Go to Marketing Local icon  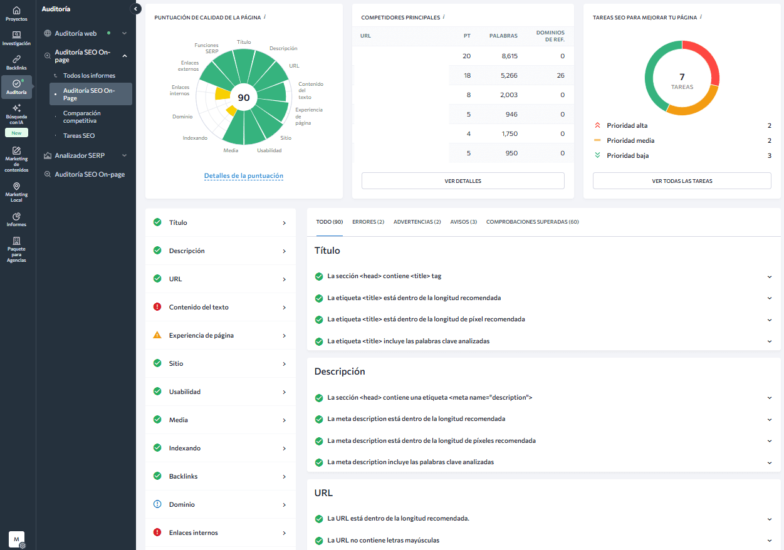click(16, 191)
